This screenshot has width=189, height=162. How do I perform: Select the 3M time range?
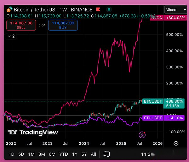[x=42, y=154]
